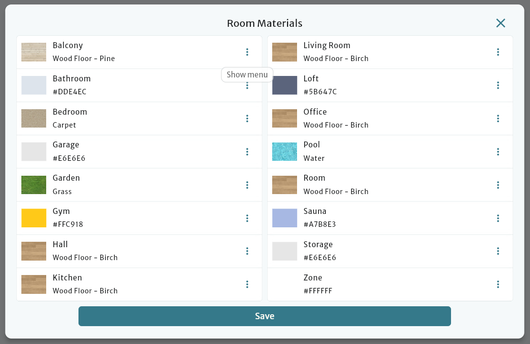Click the Pool water material thumbnail

[284, 151]
